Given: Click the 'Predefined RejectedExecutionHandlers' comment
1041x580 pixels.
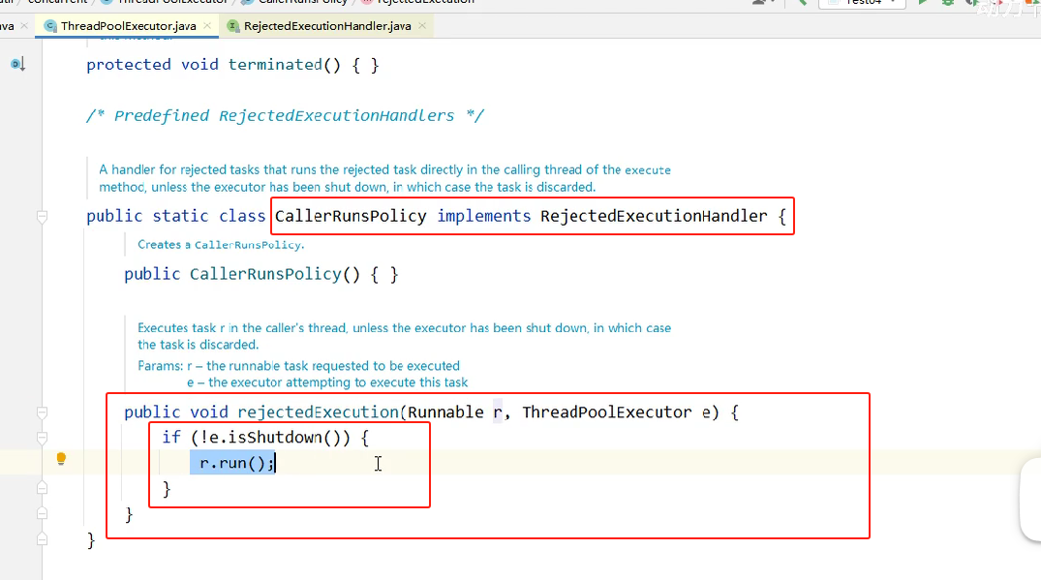Looking at the screenshot, I should point(284,115).
